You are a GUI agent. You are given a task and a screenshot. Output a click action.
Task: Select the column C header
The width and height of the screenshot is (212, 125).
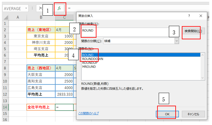click(64, 17)
